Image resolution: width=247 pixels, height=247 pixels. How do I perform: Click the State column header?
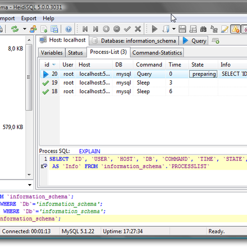[x=203, y=65]
